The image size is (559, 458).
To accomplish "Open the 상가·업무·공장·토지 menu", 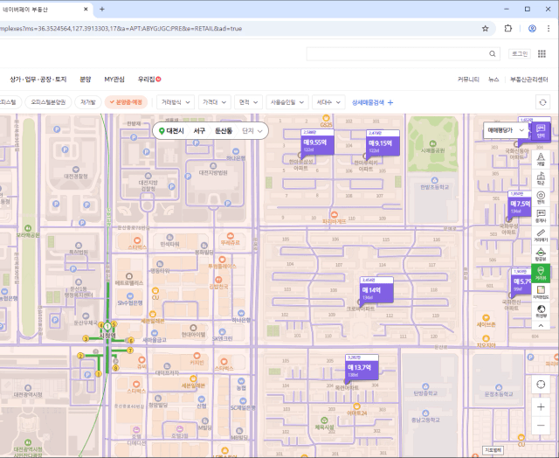I will pos(38,80).
